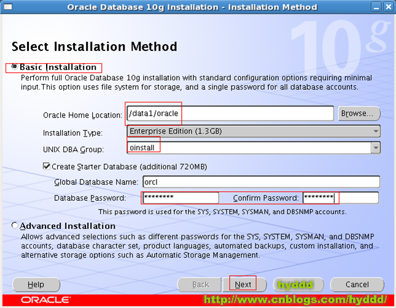Viewport: 396px width, 308px height.
Task: Select the Basic Installation radio button
Action: 15,67
